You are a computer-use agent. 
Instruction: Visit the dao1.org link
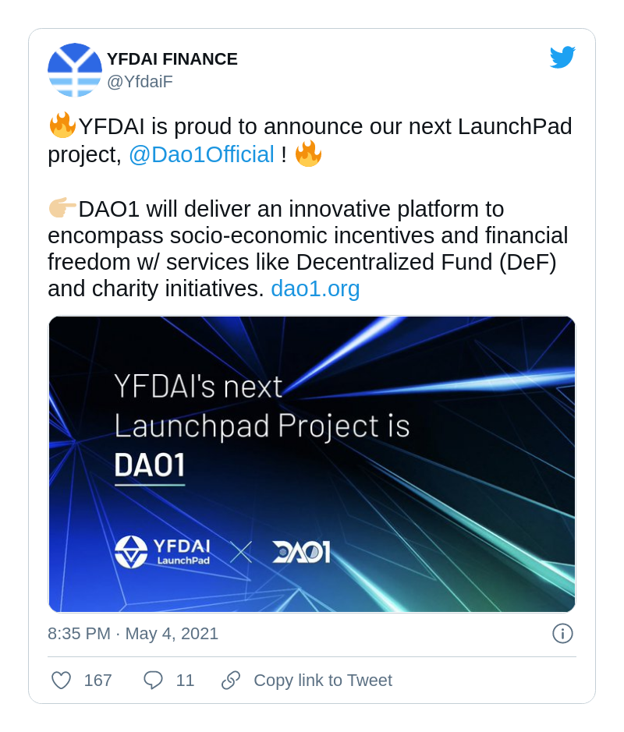(x=315, y=288)
